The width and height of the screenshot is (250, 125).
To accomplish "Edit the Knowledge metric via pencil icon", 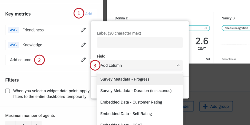I will [84, 45].
